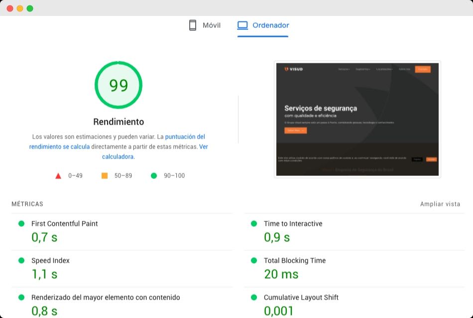473x318 pixels.
Task: Click the 'MÉTRICAS' section header
Action: tap(27, 204)
